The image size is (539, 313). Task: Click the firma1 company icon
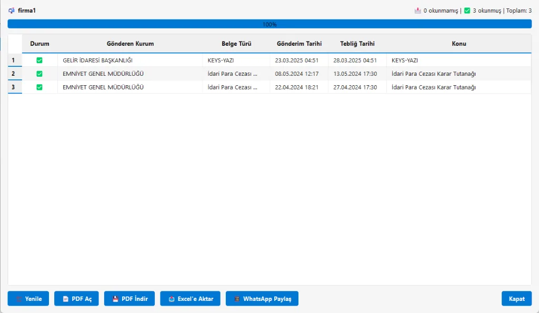(x=12, y=11)
